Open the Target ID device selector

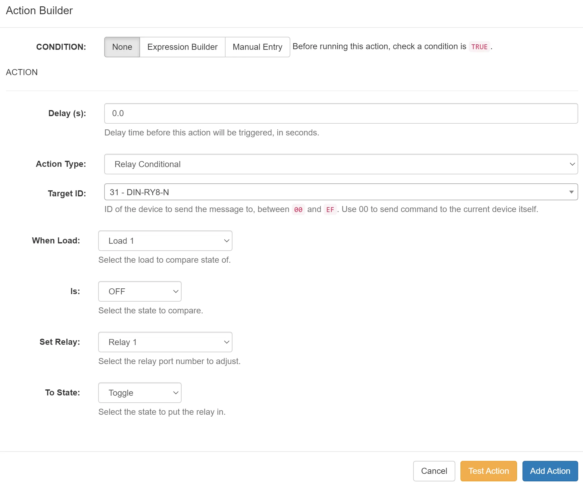coord(340,192)
